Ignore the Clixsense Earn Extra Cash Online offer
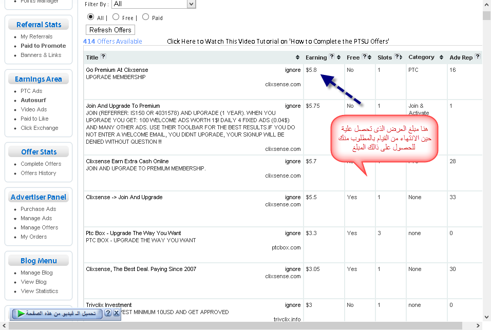 293,161
